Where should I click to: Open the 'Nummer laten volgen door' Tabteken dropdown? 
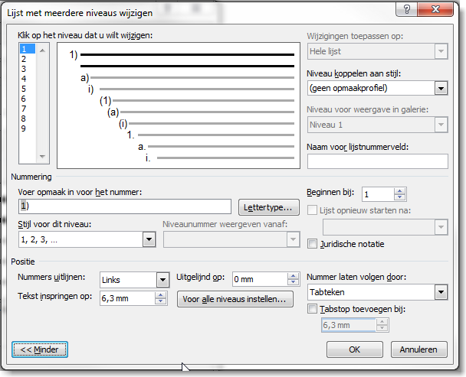pos(441,292)
